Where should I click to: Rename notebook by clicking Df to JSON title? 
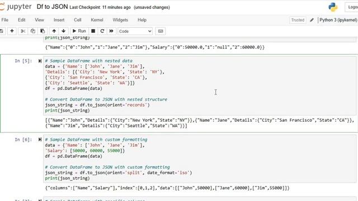[52, 7]
